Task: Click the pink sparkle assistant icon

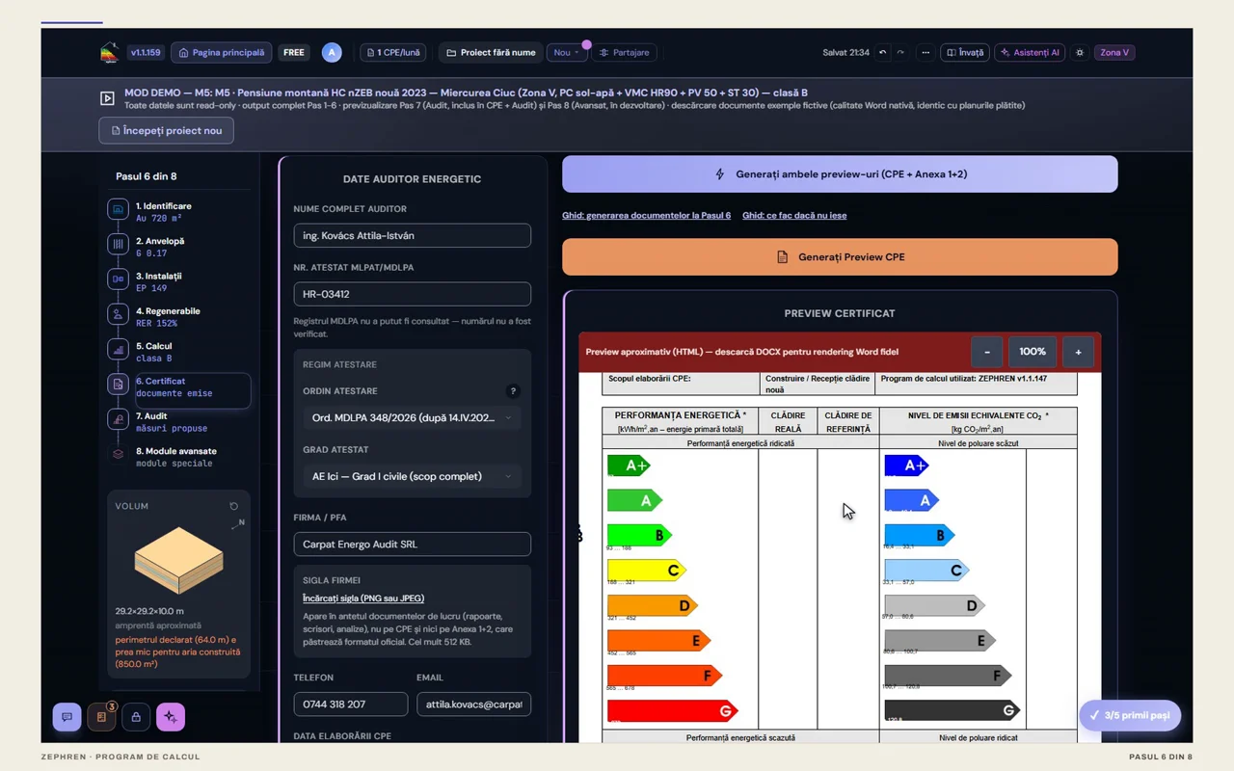Action: pyautogui.click(x=171, y=717)
